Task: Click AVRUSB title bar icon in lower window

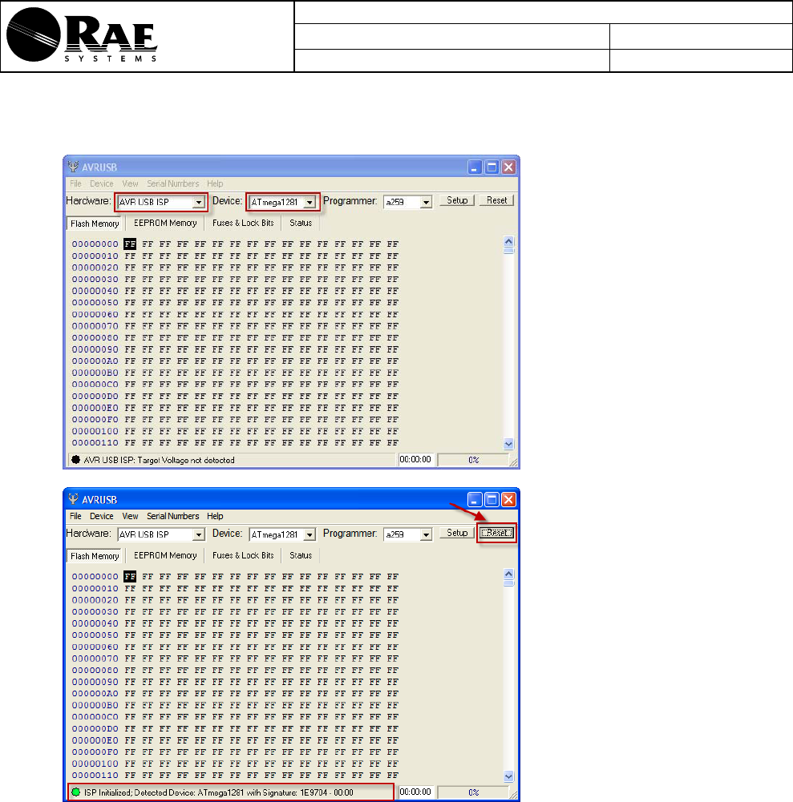Action: coord(73,499)
